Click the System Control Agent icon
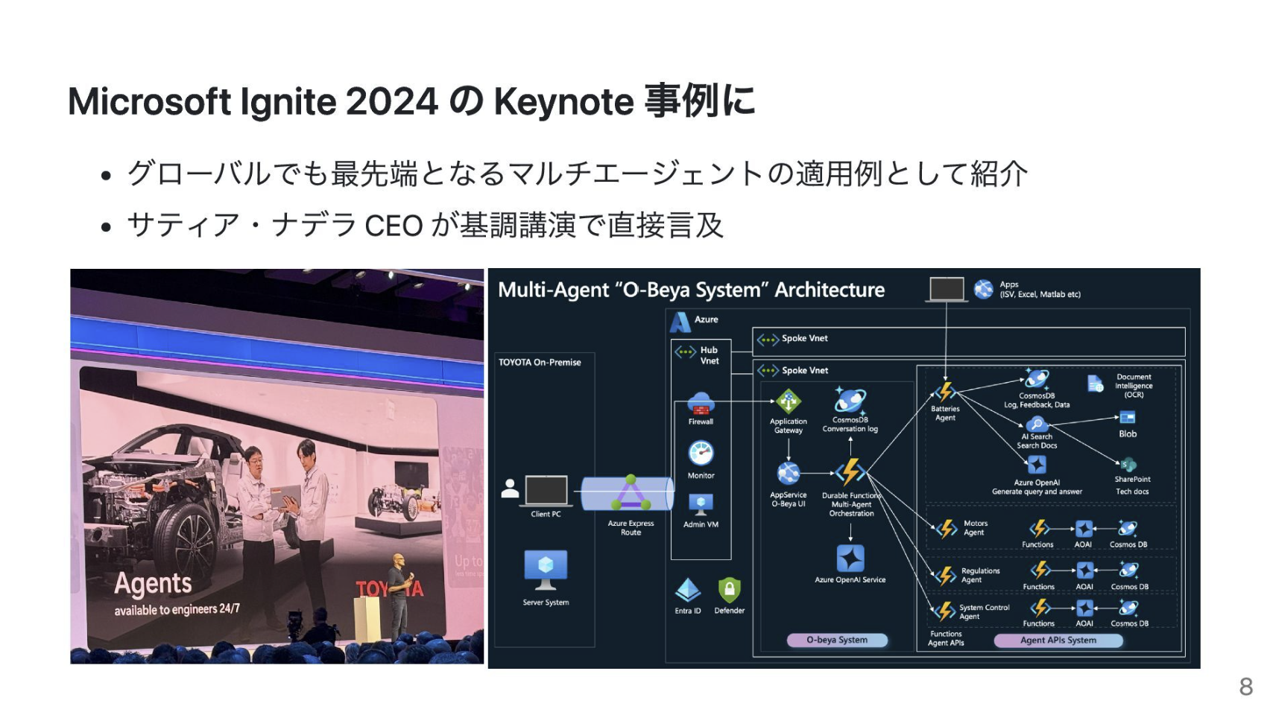Screen dimensions: 1273x709 click(944, 611)
